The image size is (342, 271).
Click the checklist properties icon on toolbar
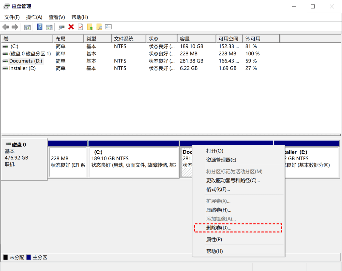pos(108,27)
